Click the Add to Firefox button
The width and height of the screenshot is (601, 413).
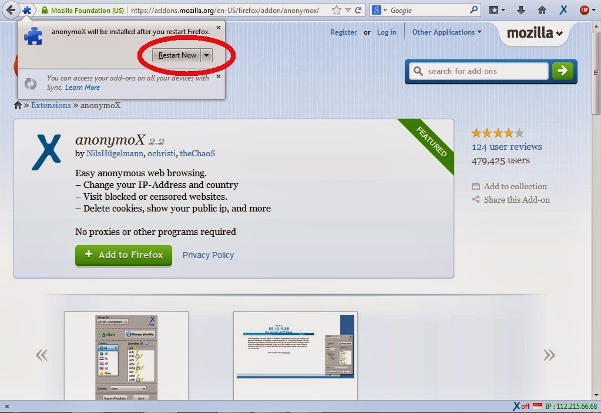pyautogui.click(x=123, y=255)
